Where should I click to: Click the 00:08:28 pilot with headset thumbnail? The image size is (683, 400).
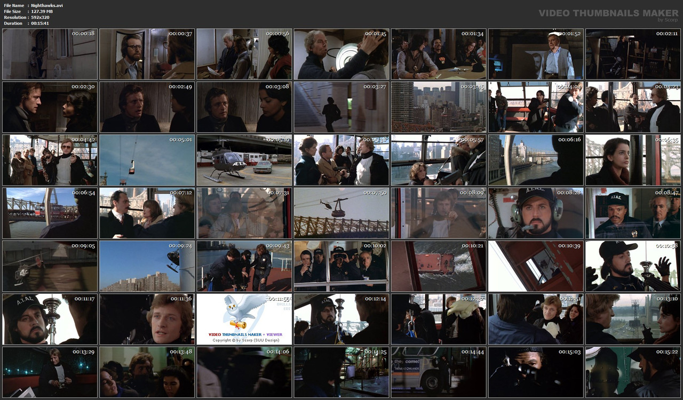click(536, 213)
